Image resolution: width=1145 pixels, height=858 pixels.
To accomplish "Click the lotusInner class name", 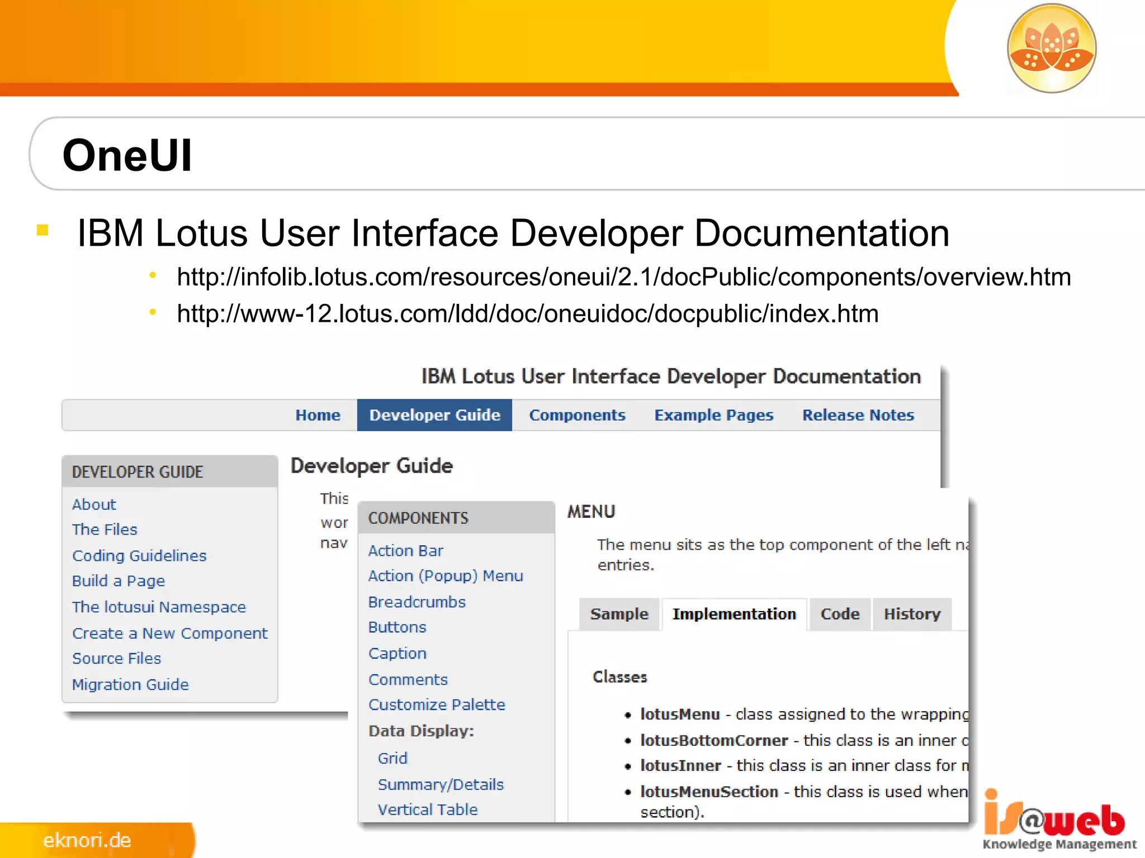I will click(680, 766).
